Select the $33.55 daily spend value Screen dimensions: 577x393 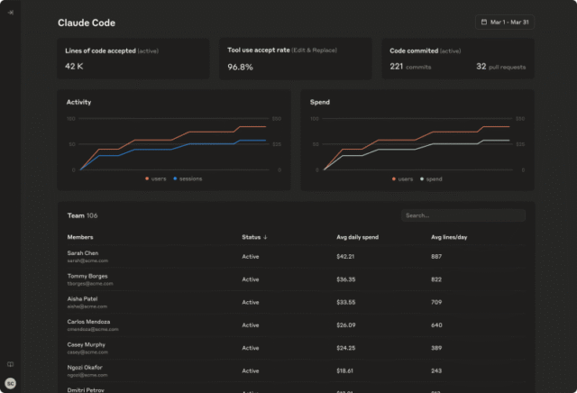coord(346,302)
